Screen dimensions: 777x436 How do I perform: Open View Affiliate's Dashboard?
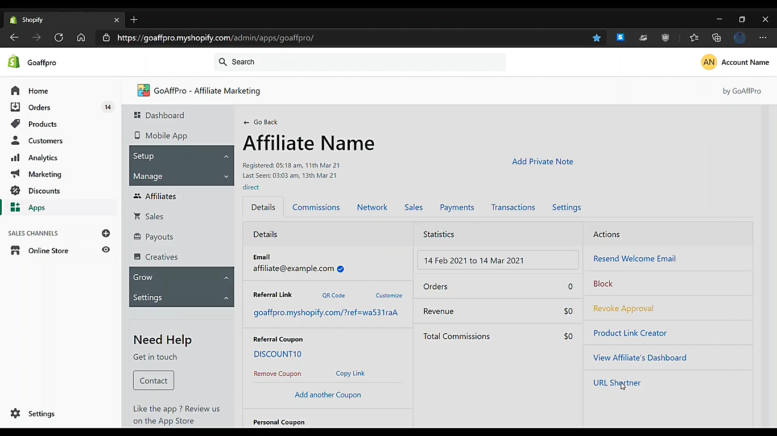(640, 358)
